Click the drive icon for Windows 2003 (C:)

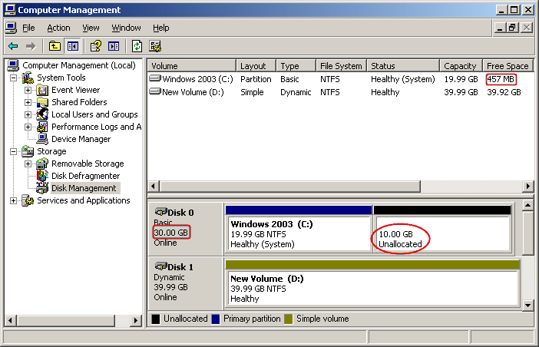pos(155,78)
